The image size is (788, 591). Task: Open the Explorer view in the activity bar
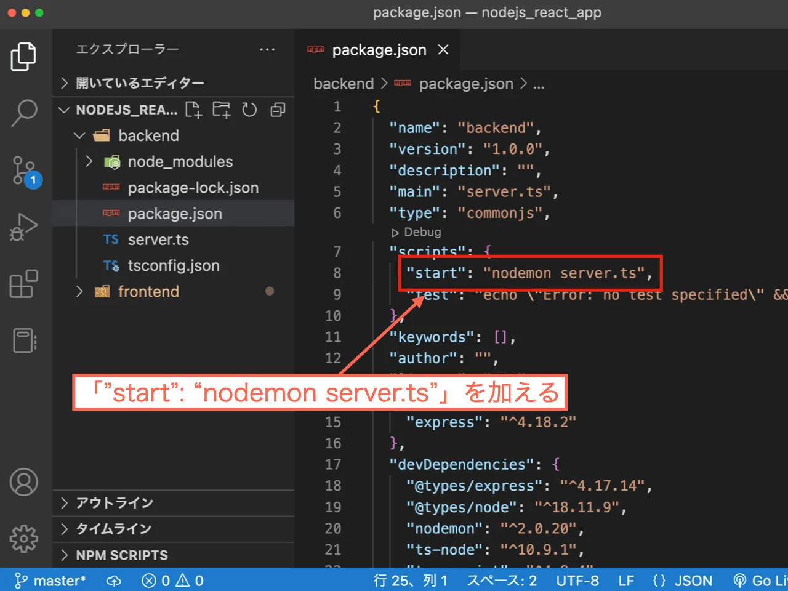point(24,56)
